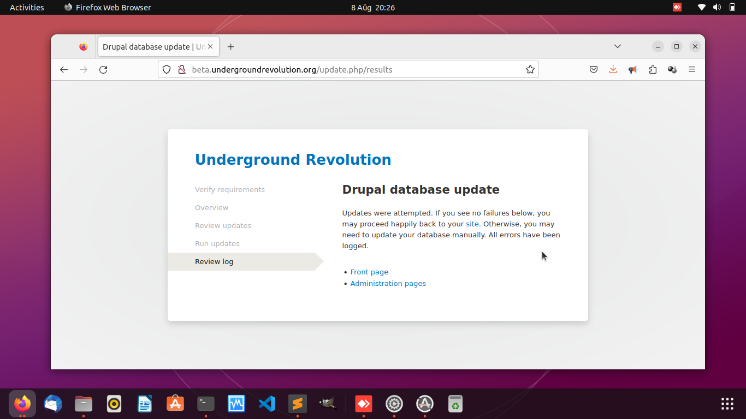Image resolution: width=746 pixels, height=419 pixels.
Task: Reload the current page
Action: [x=103, y=70]
